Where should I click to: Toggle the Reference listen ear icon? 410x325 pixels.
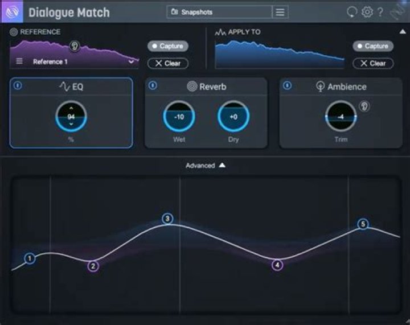(x=75, y=46)
